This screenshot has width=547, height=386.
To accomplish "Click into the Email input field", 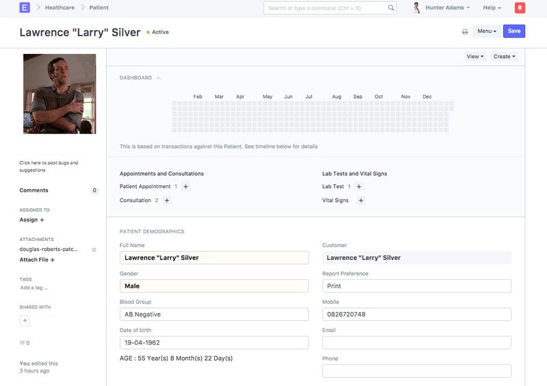I will (x=416, y=342).
